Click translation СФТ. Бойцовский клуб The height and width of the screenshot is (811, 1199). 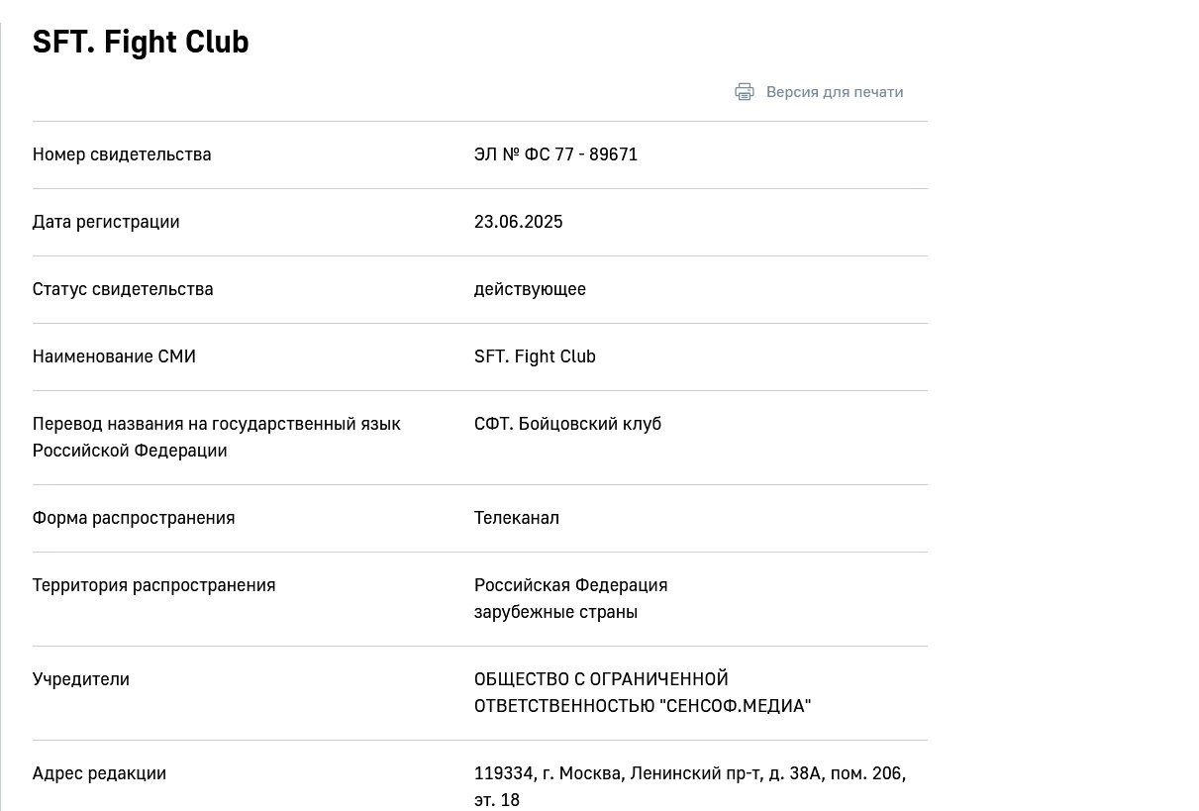(568, 424)
